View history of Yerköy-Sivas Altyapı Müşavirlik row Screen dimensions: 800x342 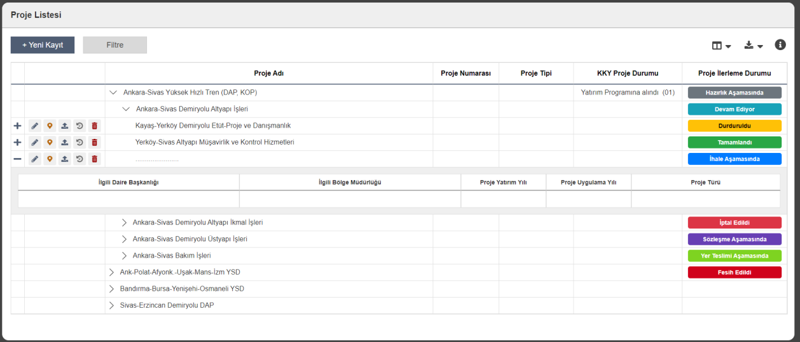click(79, 142)
